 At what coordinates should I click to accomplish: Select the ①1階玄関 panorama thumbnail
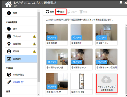pyautogui.click(x=57, y=35)
